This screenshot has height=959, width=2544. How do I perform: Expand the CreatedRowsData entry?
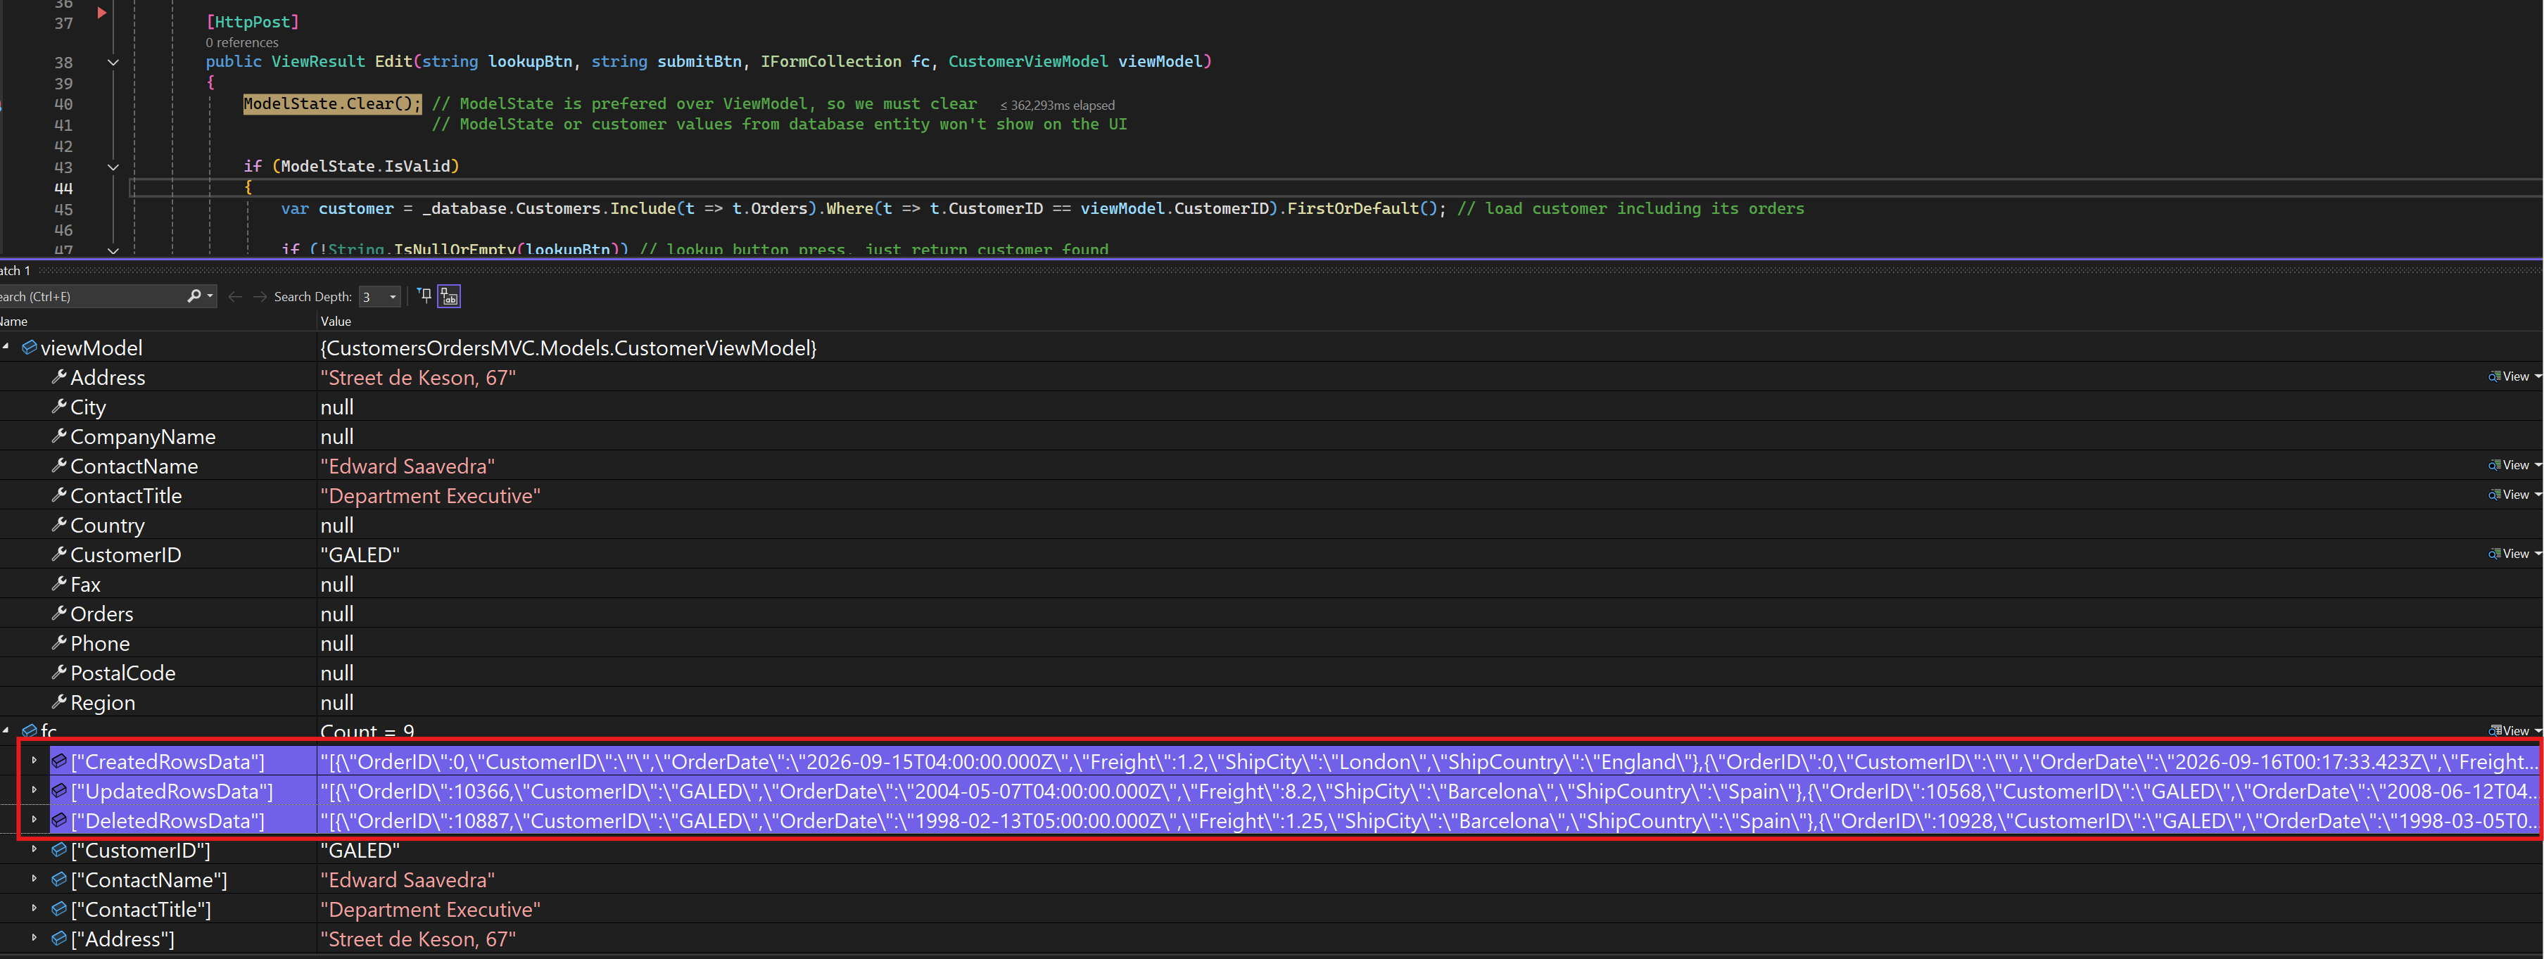[34, 761]
